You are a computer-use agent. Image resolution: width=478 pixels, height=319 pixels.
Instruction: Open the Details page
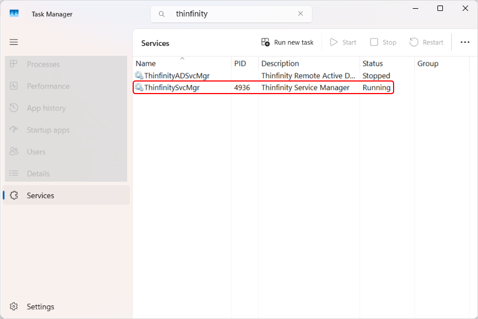pyautogui.click(x=66, y=173)
